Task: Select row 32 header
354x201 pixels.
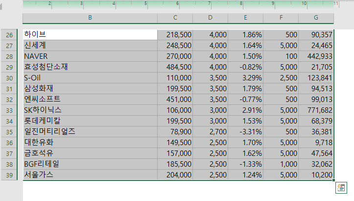Action: click(x=9, y=100)
